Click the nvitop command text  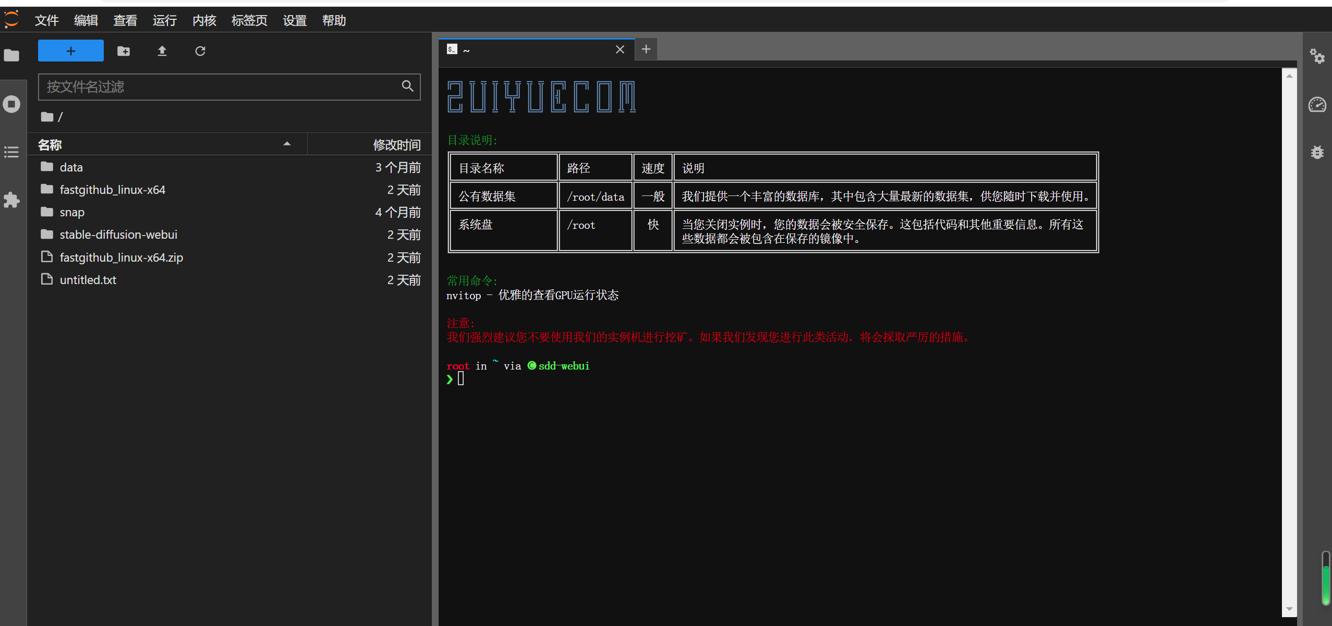pyautogui.click(x=464, y=296)
